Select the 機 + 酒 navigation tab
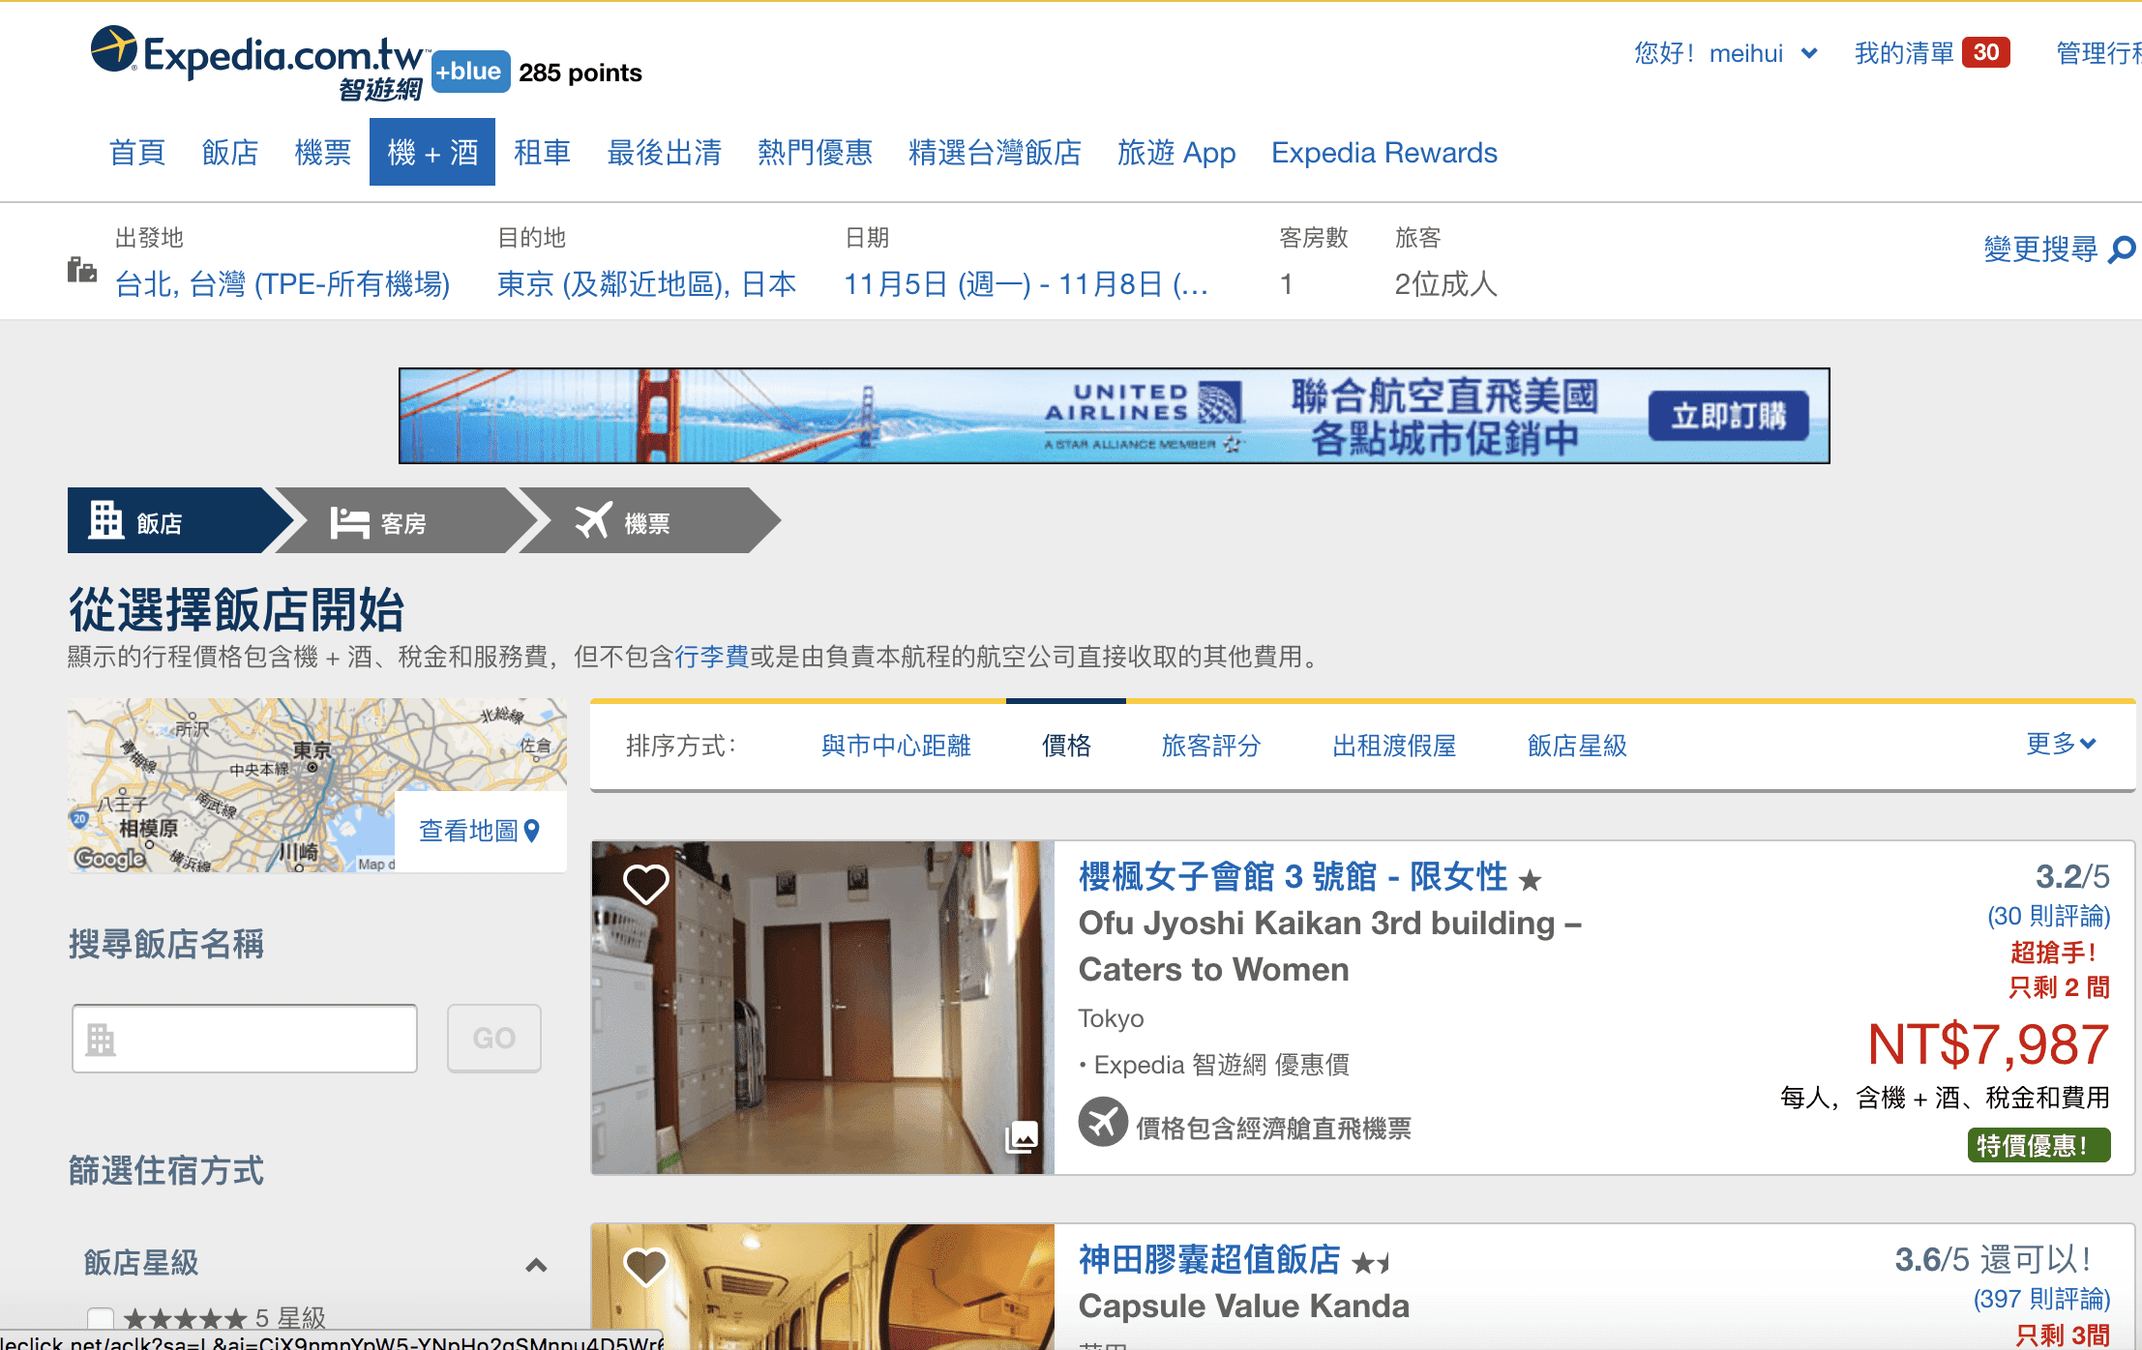 tap(432, 152)
